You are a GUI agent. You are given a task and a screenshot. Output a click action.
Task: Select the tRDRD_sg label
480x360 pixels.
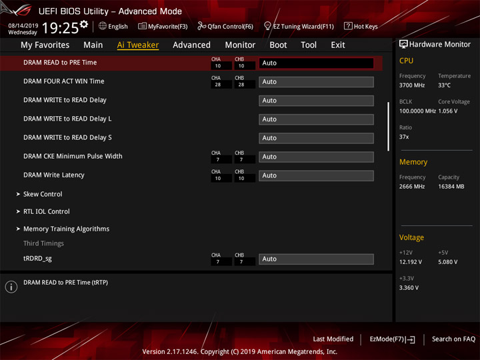tap(37, 259)
